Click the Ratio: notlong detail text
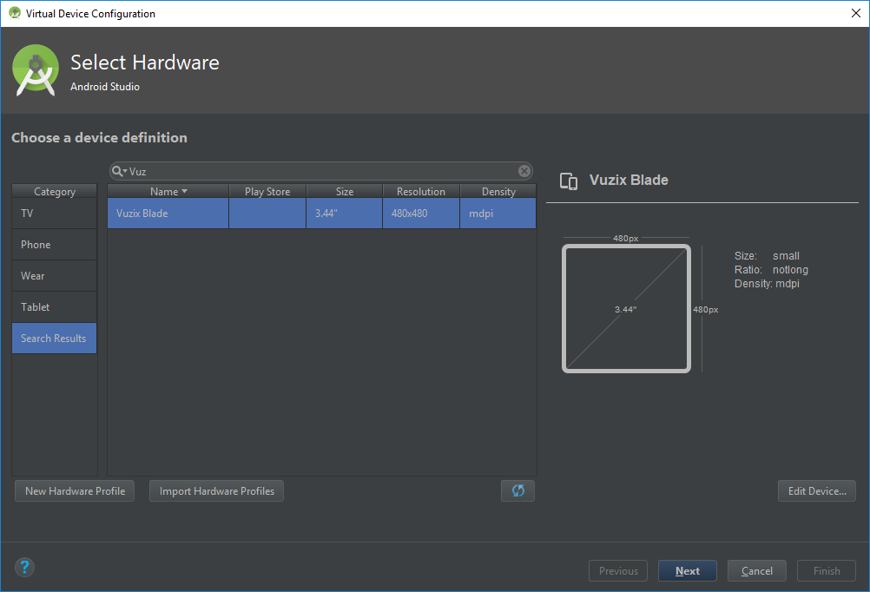 click(771, 270)
